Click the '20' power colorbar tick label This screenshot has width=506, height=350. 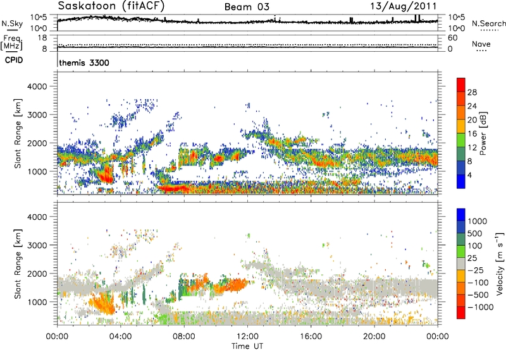[472, 120]
